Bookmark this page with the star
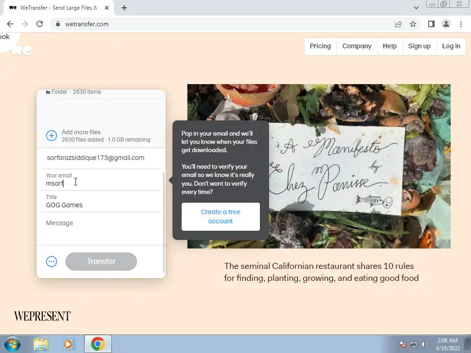 pyautogui.click(x=413, y=24)
